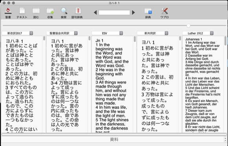Click ESV verse '4 In him was life,'
The image size is (228, 146).
coord(111,107)
